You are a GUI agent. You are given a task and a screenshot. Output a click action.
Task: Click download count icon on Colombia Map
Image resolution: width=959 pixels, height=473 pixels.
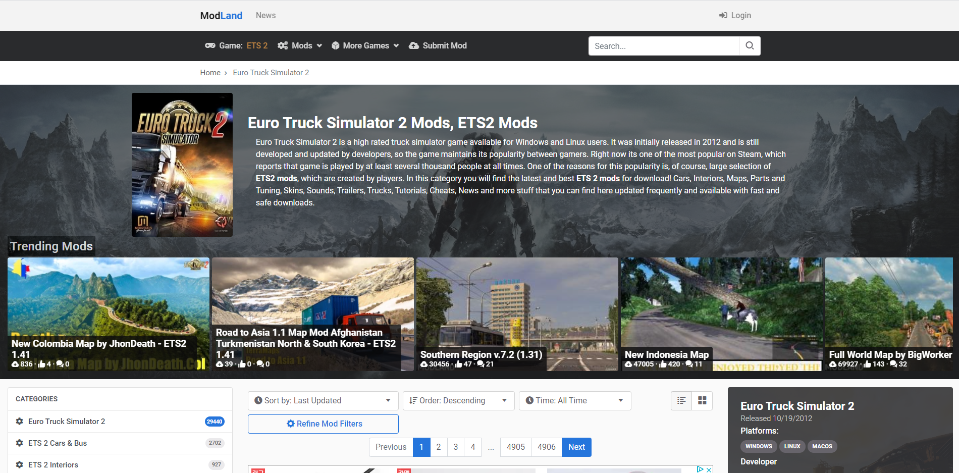coord(15,364)
